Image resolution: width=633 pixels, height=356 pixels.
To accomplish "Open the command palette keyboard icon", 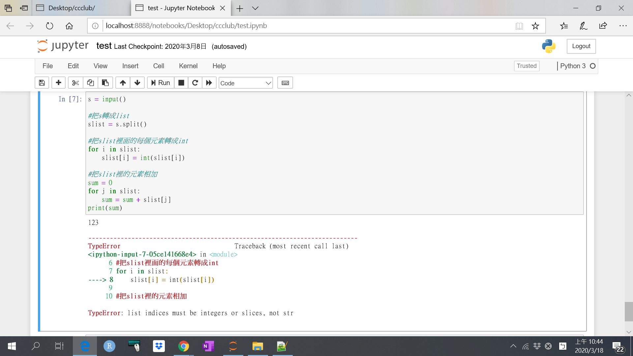I will coord(285,83).
